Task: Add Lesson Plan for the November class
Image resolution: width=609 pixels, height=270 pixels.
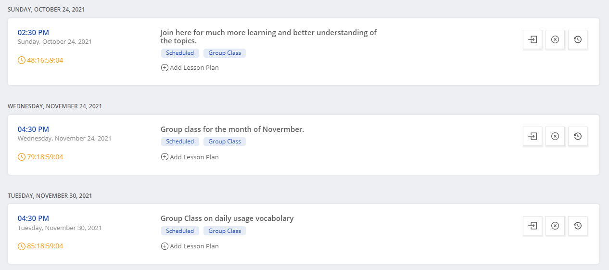Action: pyautogui.click(x=190, y=157)
